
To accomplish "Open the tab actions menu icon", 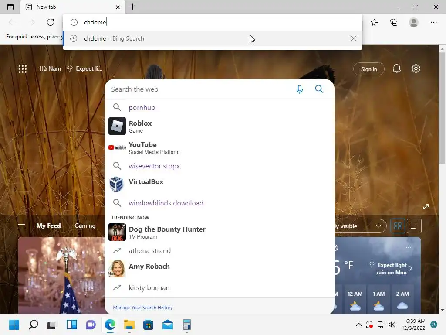I will pyautogui.click(x=10, y=7).
